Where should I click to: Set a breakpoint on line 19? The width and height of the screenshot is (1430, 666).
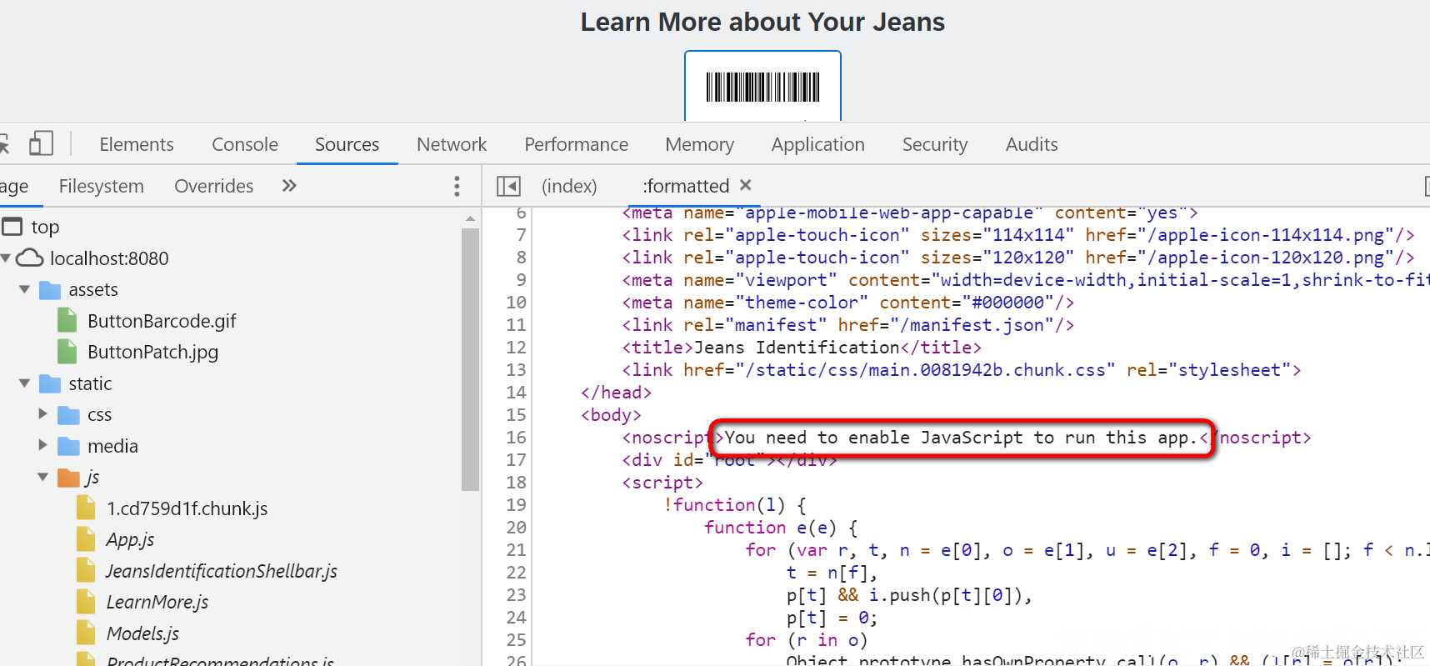(516, 505)
